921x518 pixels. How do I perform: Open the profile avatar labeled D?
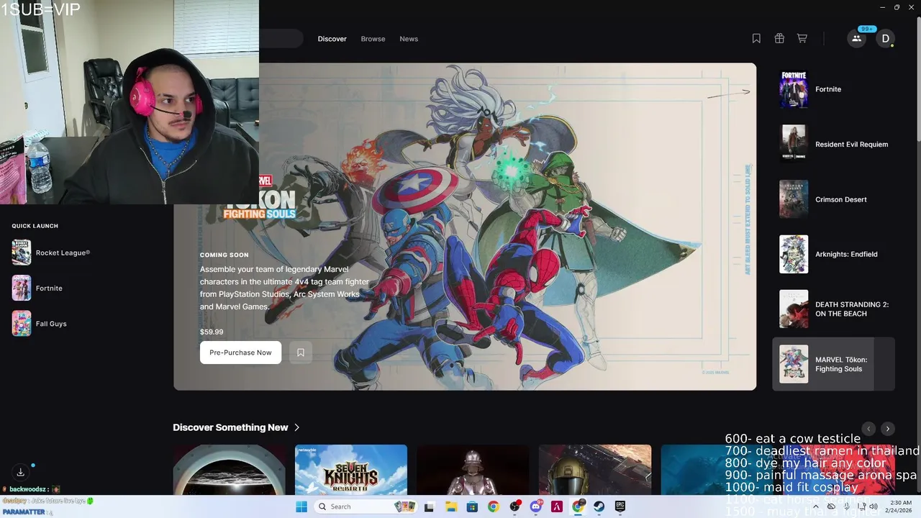pos(885,39)
